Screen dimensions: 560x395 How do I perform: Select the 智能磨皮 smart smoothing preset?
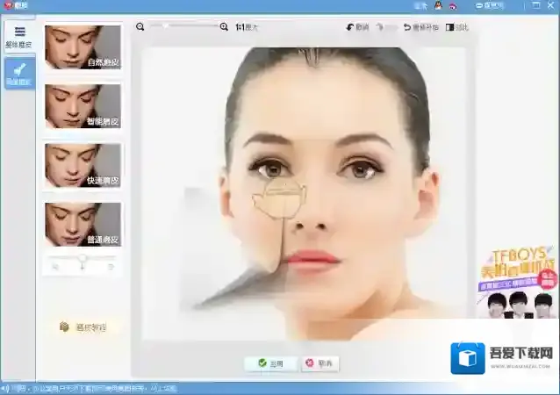pyautogui.click(x=83, y=106)
